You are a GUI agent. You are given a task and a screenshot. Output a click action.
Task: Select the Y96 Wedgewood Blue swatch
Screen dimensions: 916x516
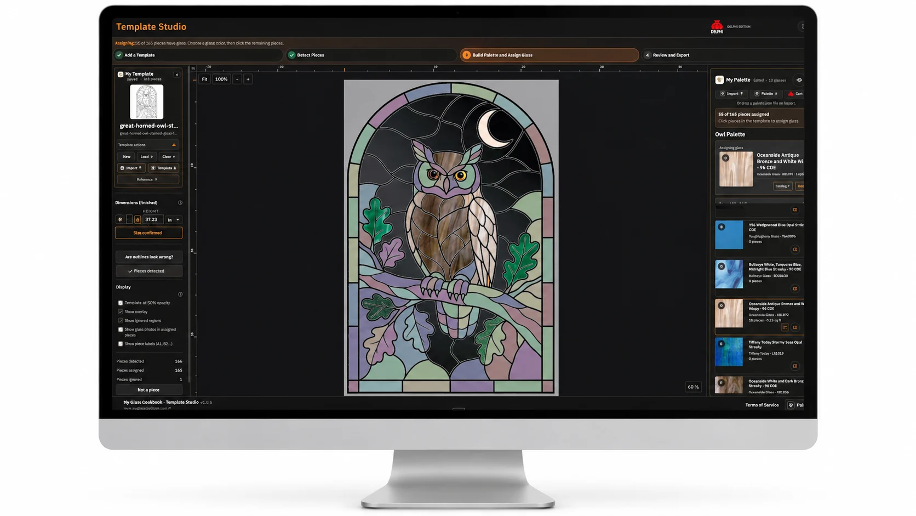[729, 235]
